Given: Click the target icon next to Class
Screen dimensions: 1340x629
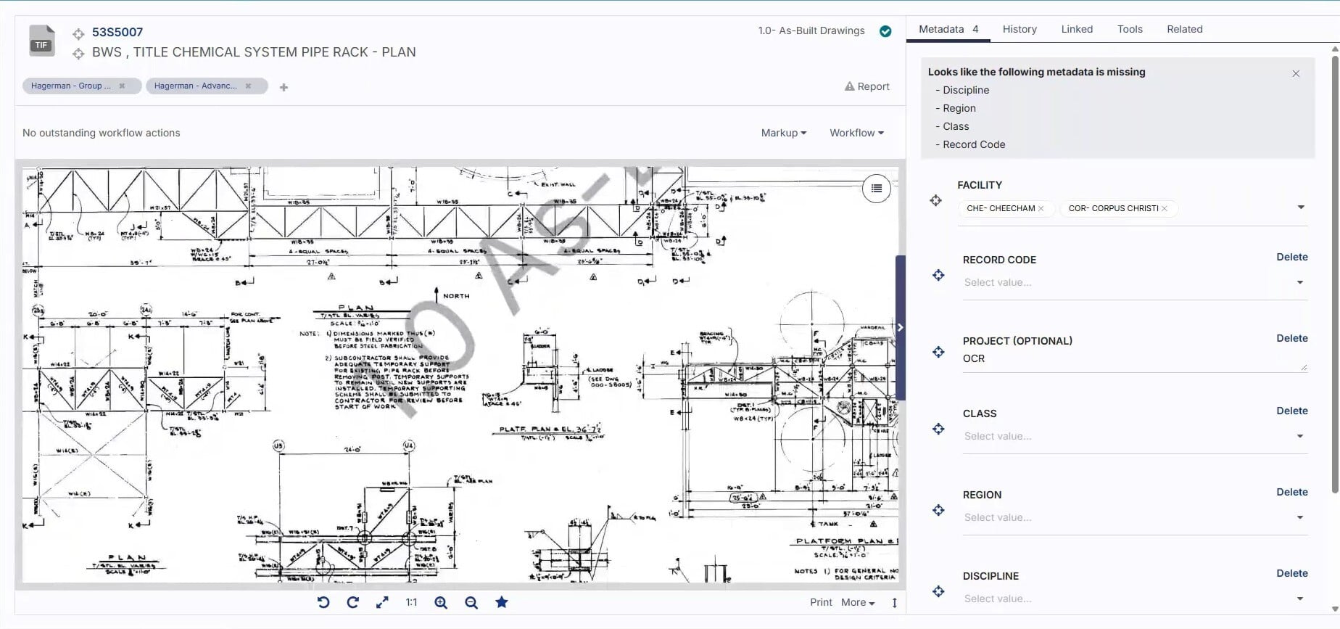Looking at the screenshot, I should 938,429.
